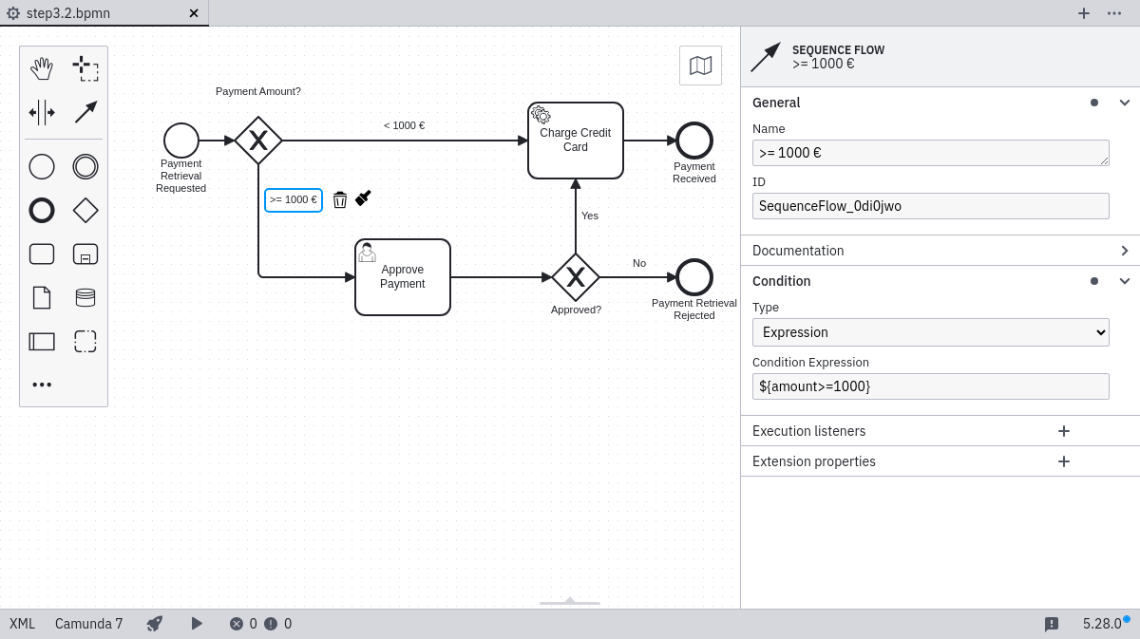Click the '>= 1000 €' flow label
The width and height of the screenshot is (1140, 639).
pos(294,199)
